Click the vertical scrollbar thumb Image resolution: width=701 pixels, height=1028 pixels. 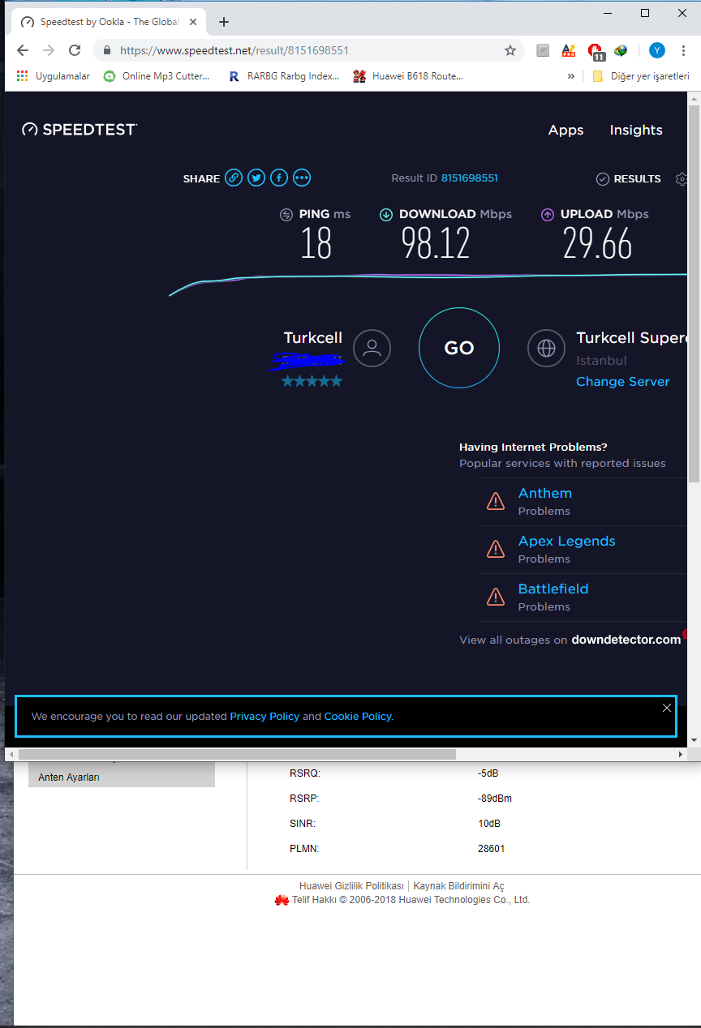click(694, 292)
